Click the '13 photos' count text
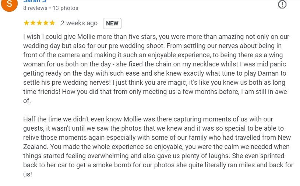 pos(66,8)
